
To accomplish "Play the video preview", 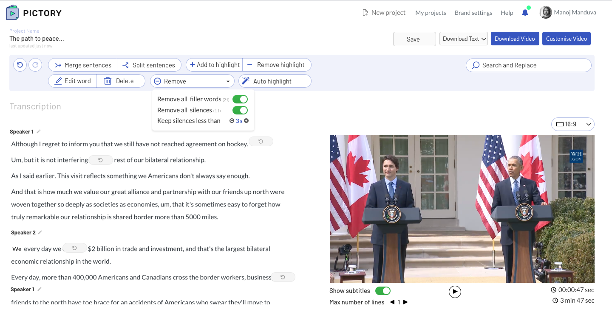I will [x=455, y=292].
